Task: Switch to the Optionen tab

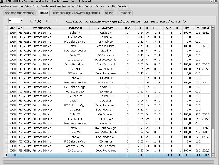Action: [125, 13]
